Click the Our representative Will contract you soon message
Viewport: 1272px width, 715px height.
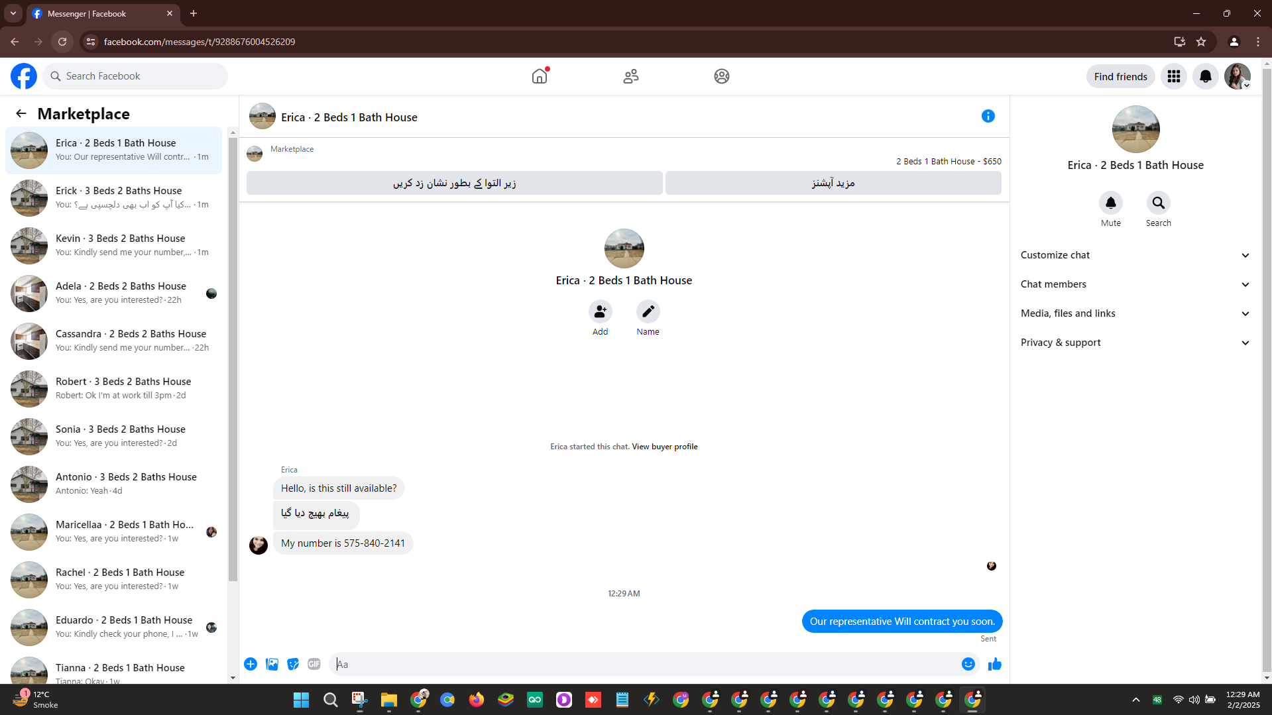pos(902,622)
